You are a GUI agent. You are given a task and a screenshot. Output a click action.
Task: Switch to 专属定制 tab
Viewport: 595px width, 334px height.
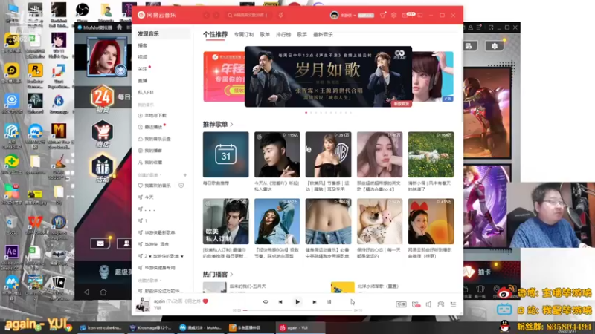click(244, 34)
